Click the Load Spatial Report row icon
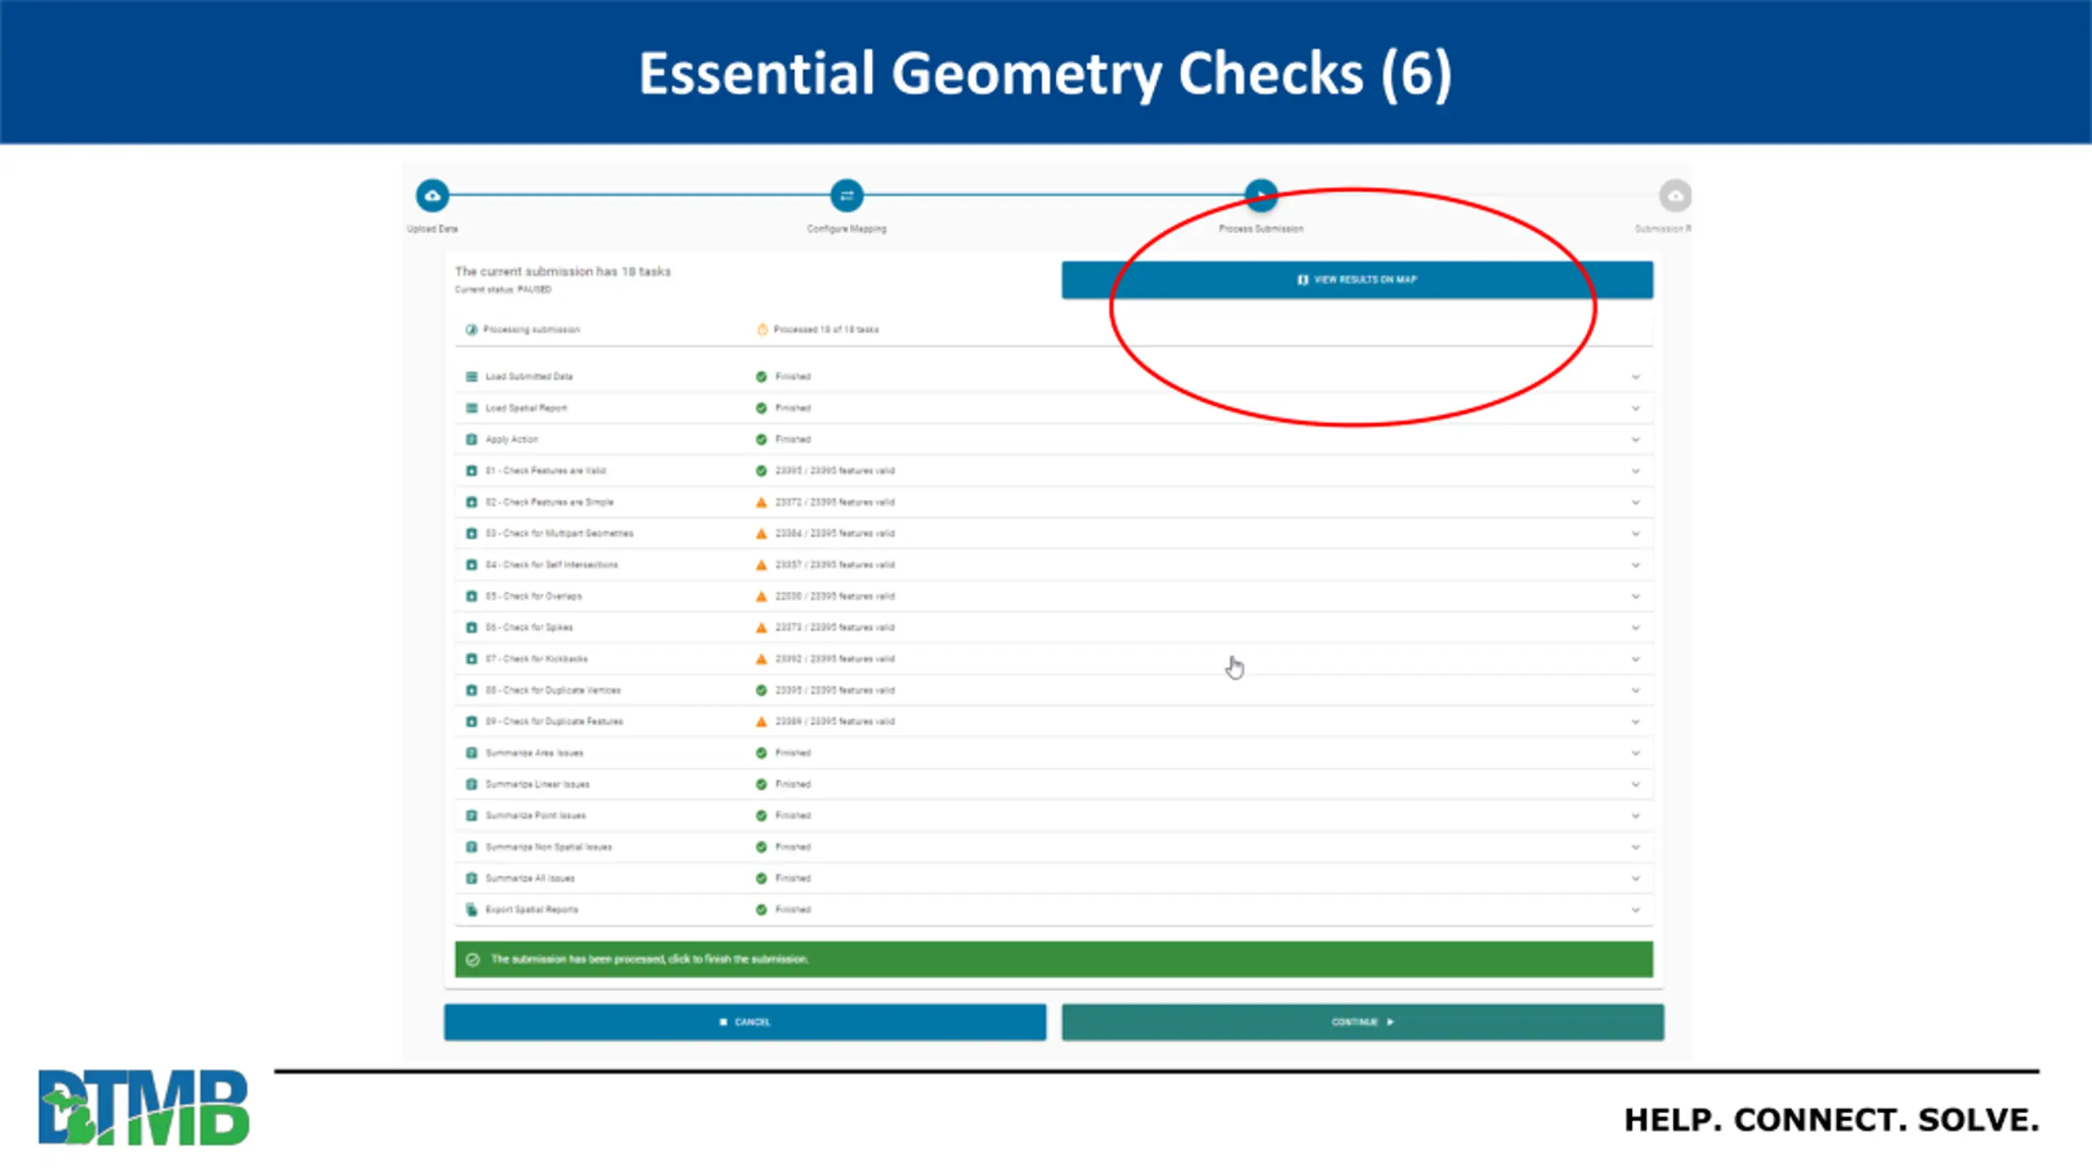2092x1176 pixels. (x=472, y=408)
